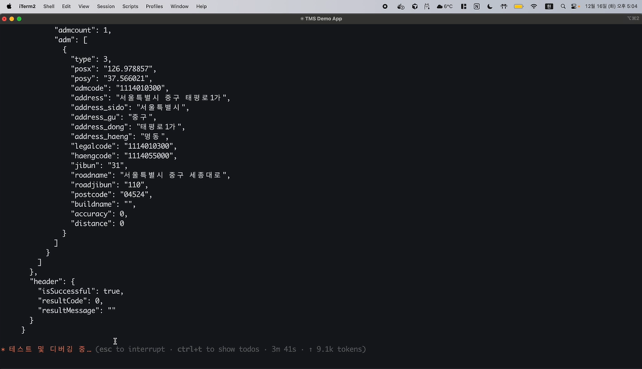This screenshot has height=369, width=642.
Task: Open the date and time clock
Action: [610, 7]
